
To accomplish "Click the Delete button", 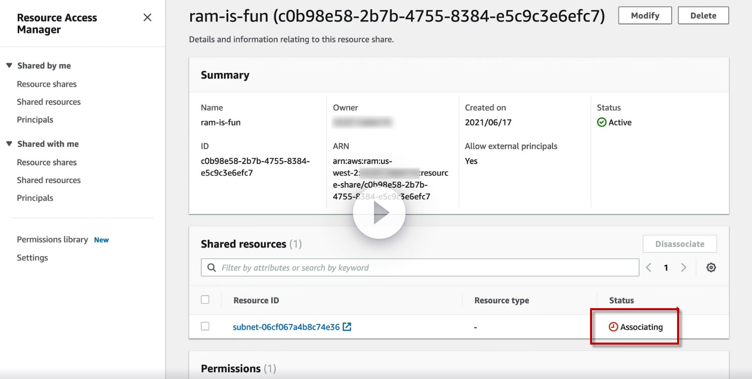I will [x=703, y=16].
